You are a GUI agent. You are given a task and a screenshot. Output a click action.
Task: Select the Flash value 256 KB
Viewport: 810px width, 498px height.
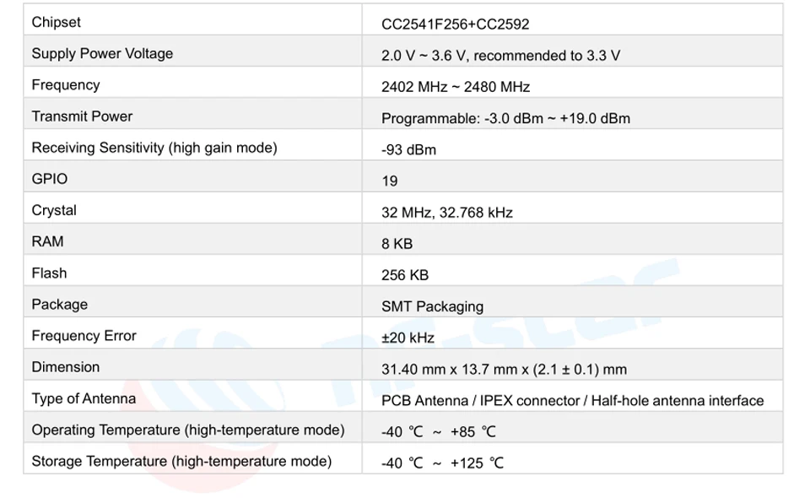405,275
